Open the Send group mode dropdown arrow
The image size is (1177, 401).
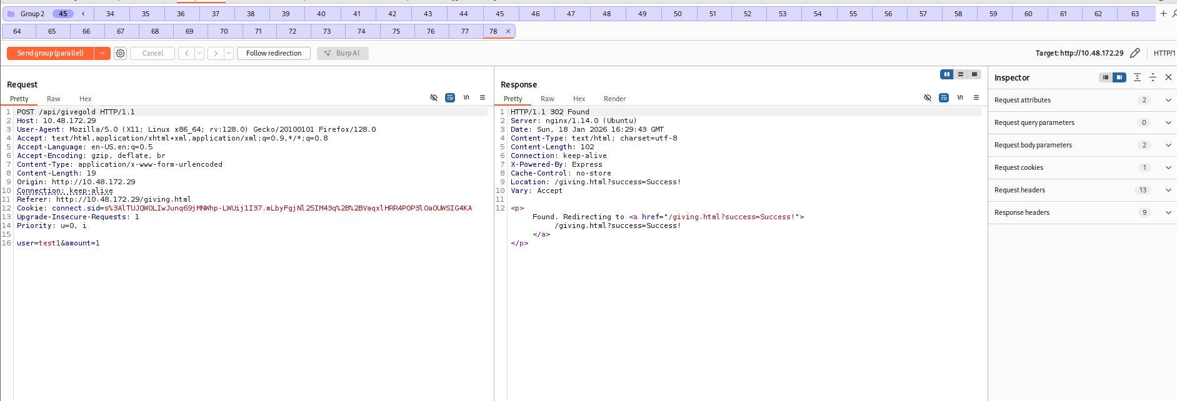click(103, 54)
